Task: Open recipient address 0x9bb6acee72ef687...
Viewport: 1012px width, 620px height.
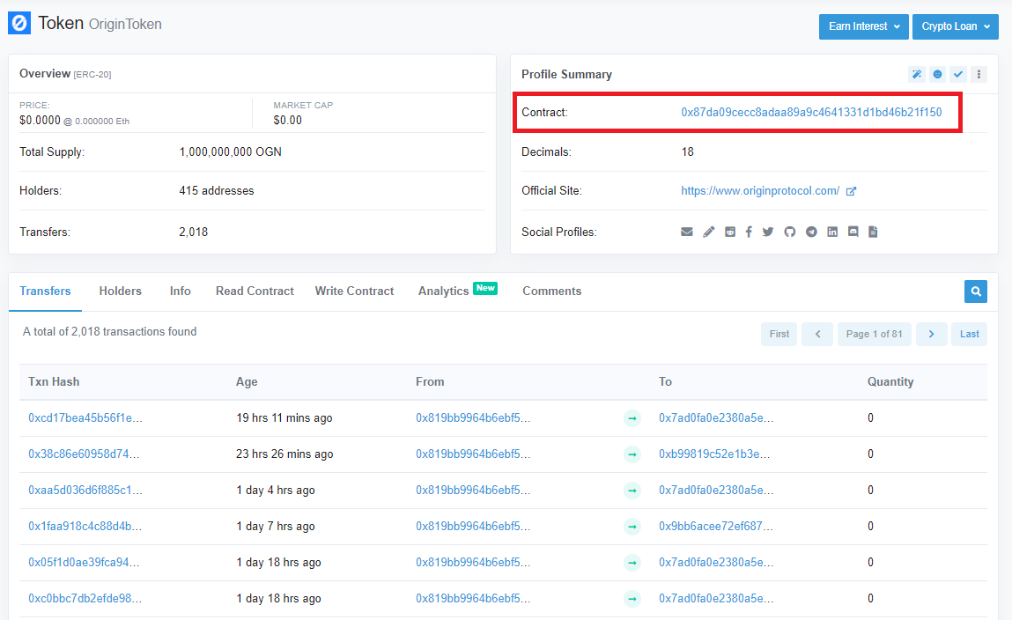Action: [x=716, y=527]
